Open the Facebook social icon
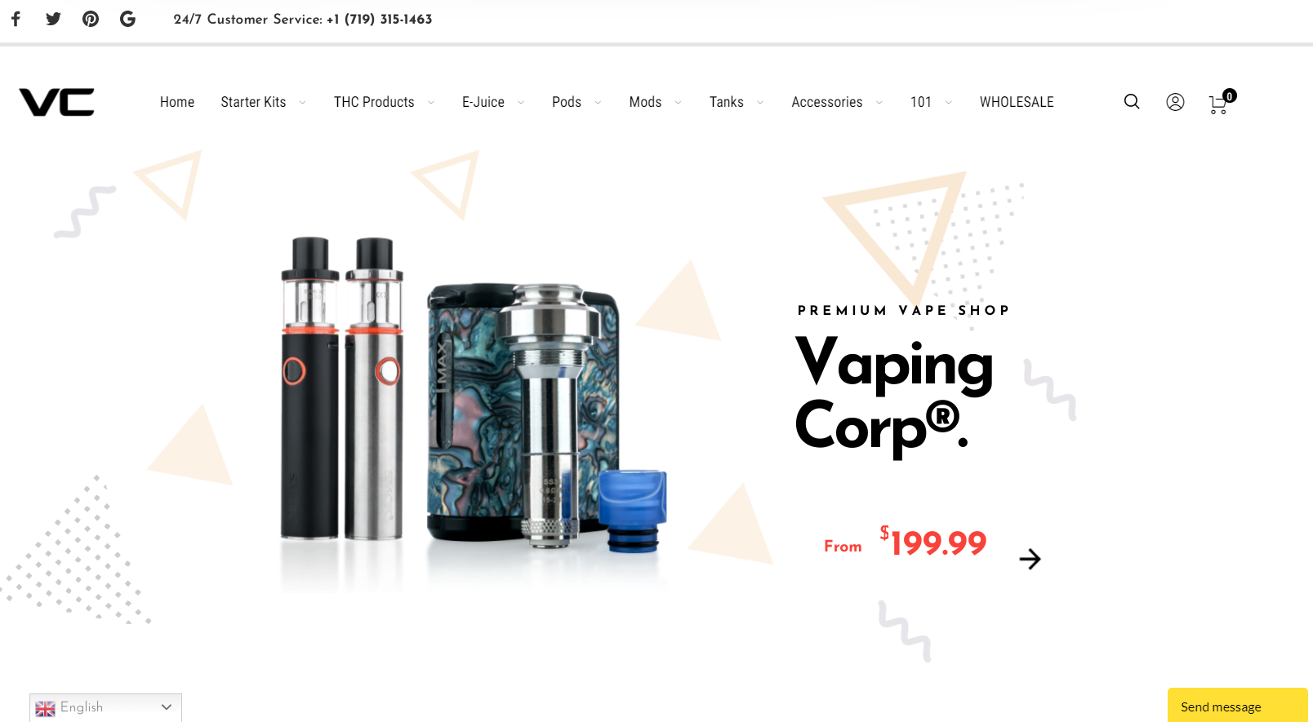Image resolution: width=1313 pixels, height=722 pixels. point(16,19)
